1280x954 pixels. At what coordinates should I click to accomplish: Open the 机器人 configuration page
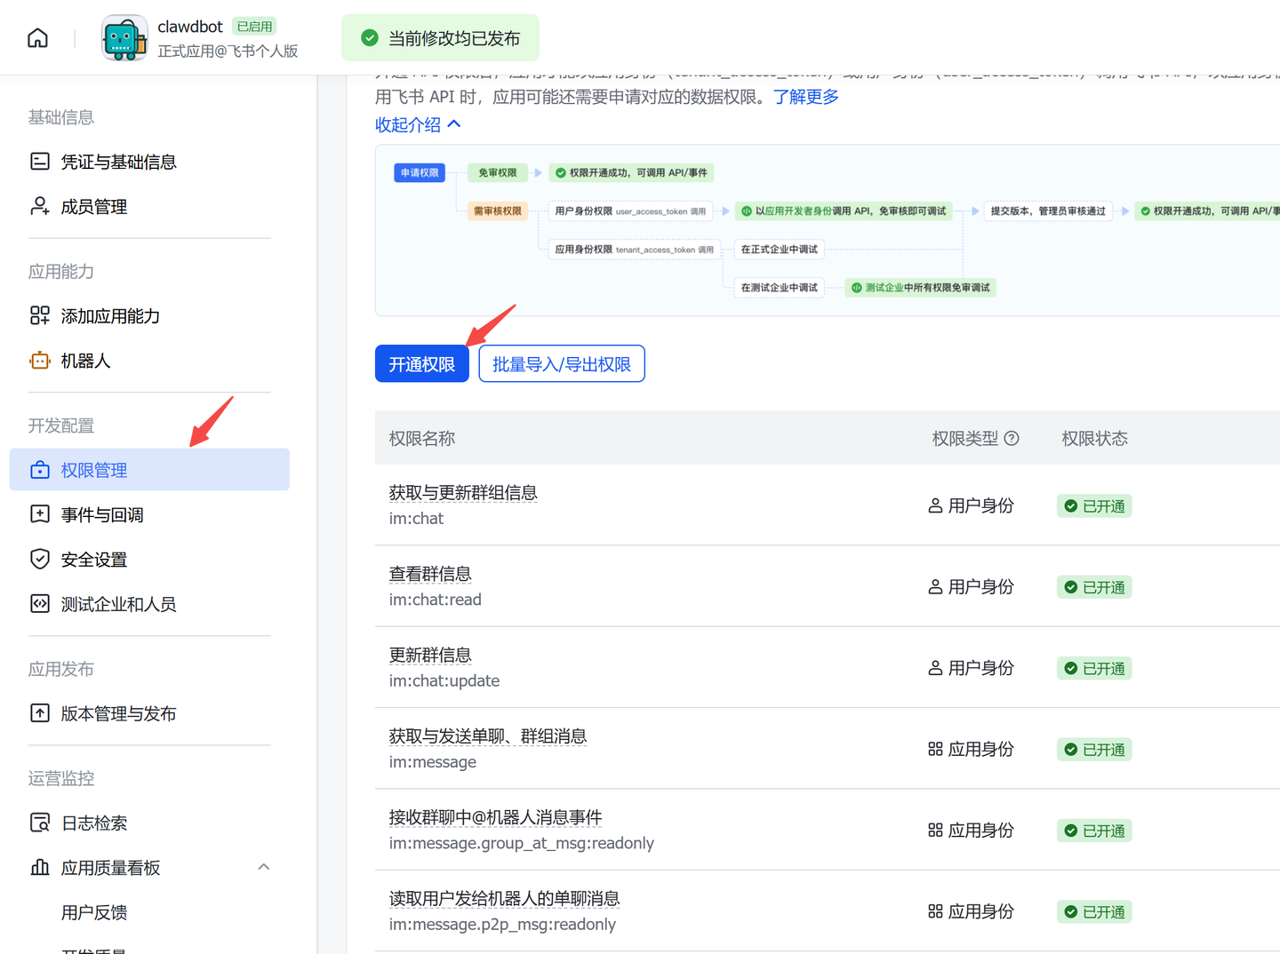pyautogui.click(x=86, y=361)
